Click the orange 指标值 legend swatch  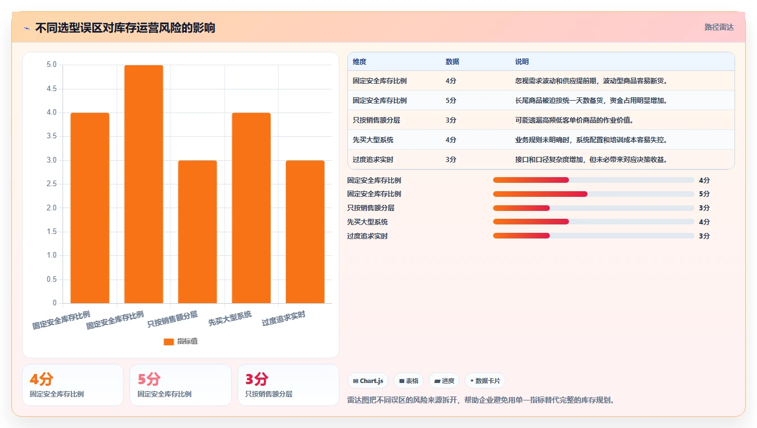(169, 341)
